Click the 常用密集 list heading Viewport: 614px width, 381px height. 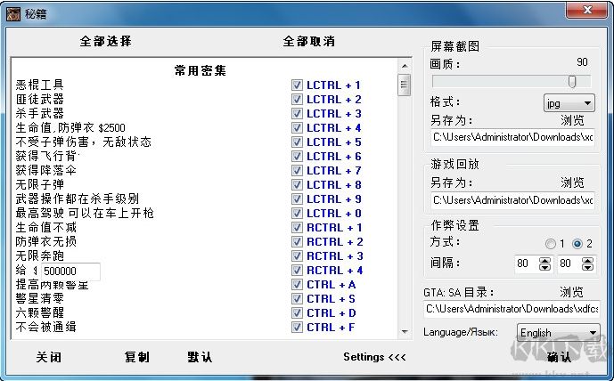point(201,71)
